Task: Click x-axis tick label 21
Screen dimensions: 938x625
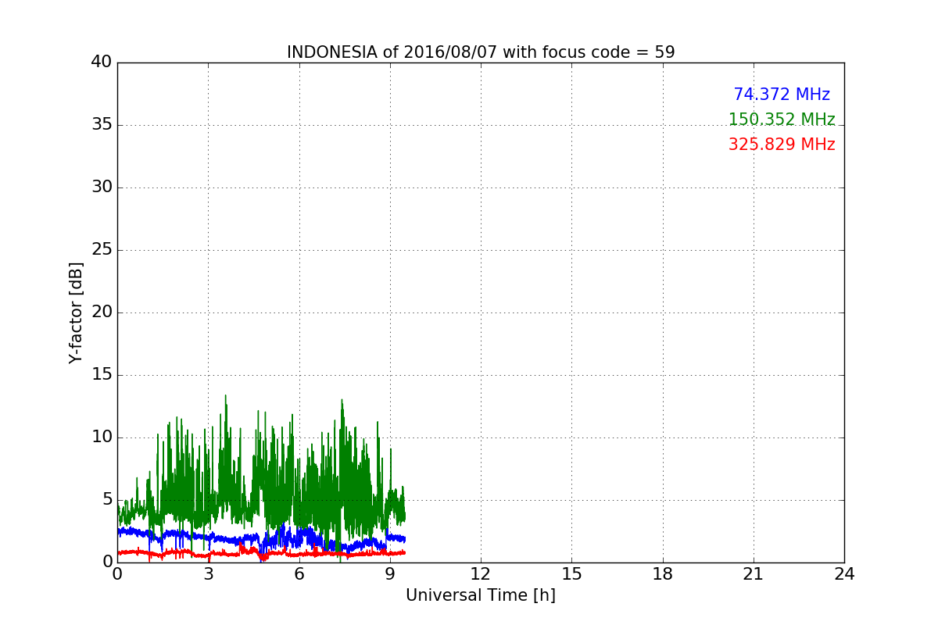Action: [x=754, y=574]
